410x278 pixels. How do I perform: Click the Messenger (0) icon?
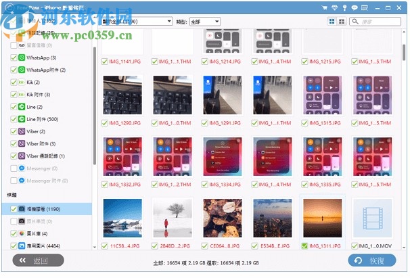coord(22,168)
